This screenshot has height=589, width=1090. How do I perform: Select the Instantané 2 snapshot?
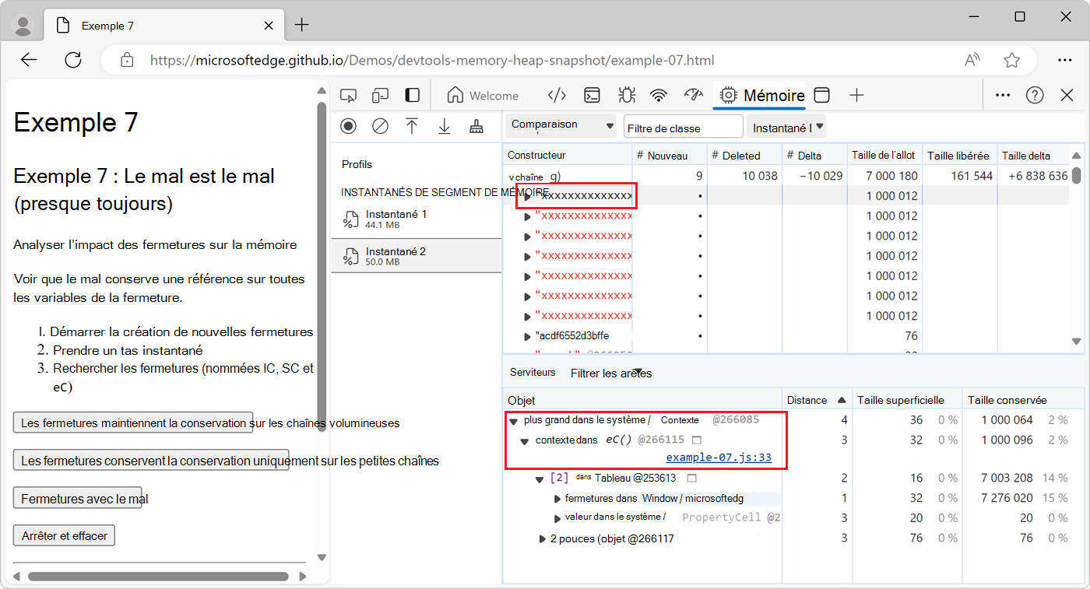417,256
